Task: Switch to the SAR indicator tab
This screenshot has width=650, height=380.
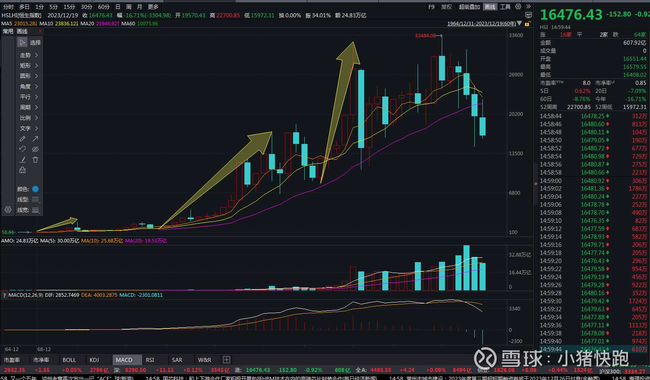Action: 177,360
